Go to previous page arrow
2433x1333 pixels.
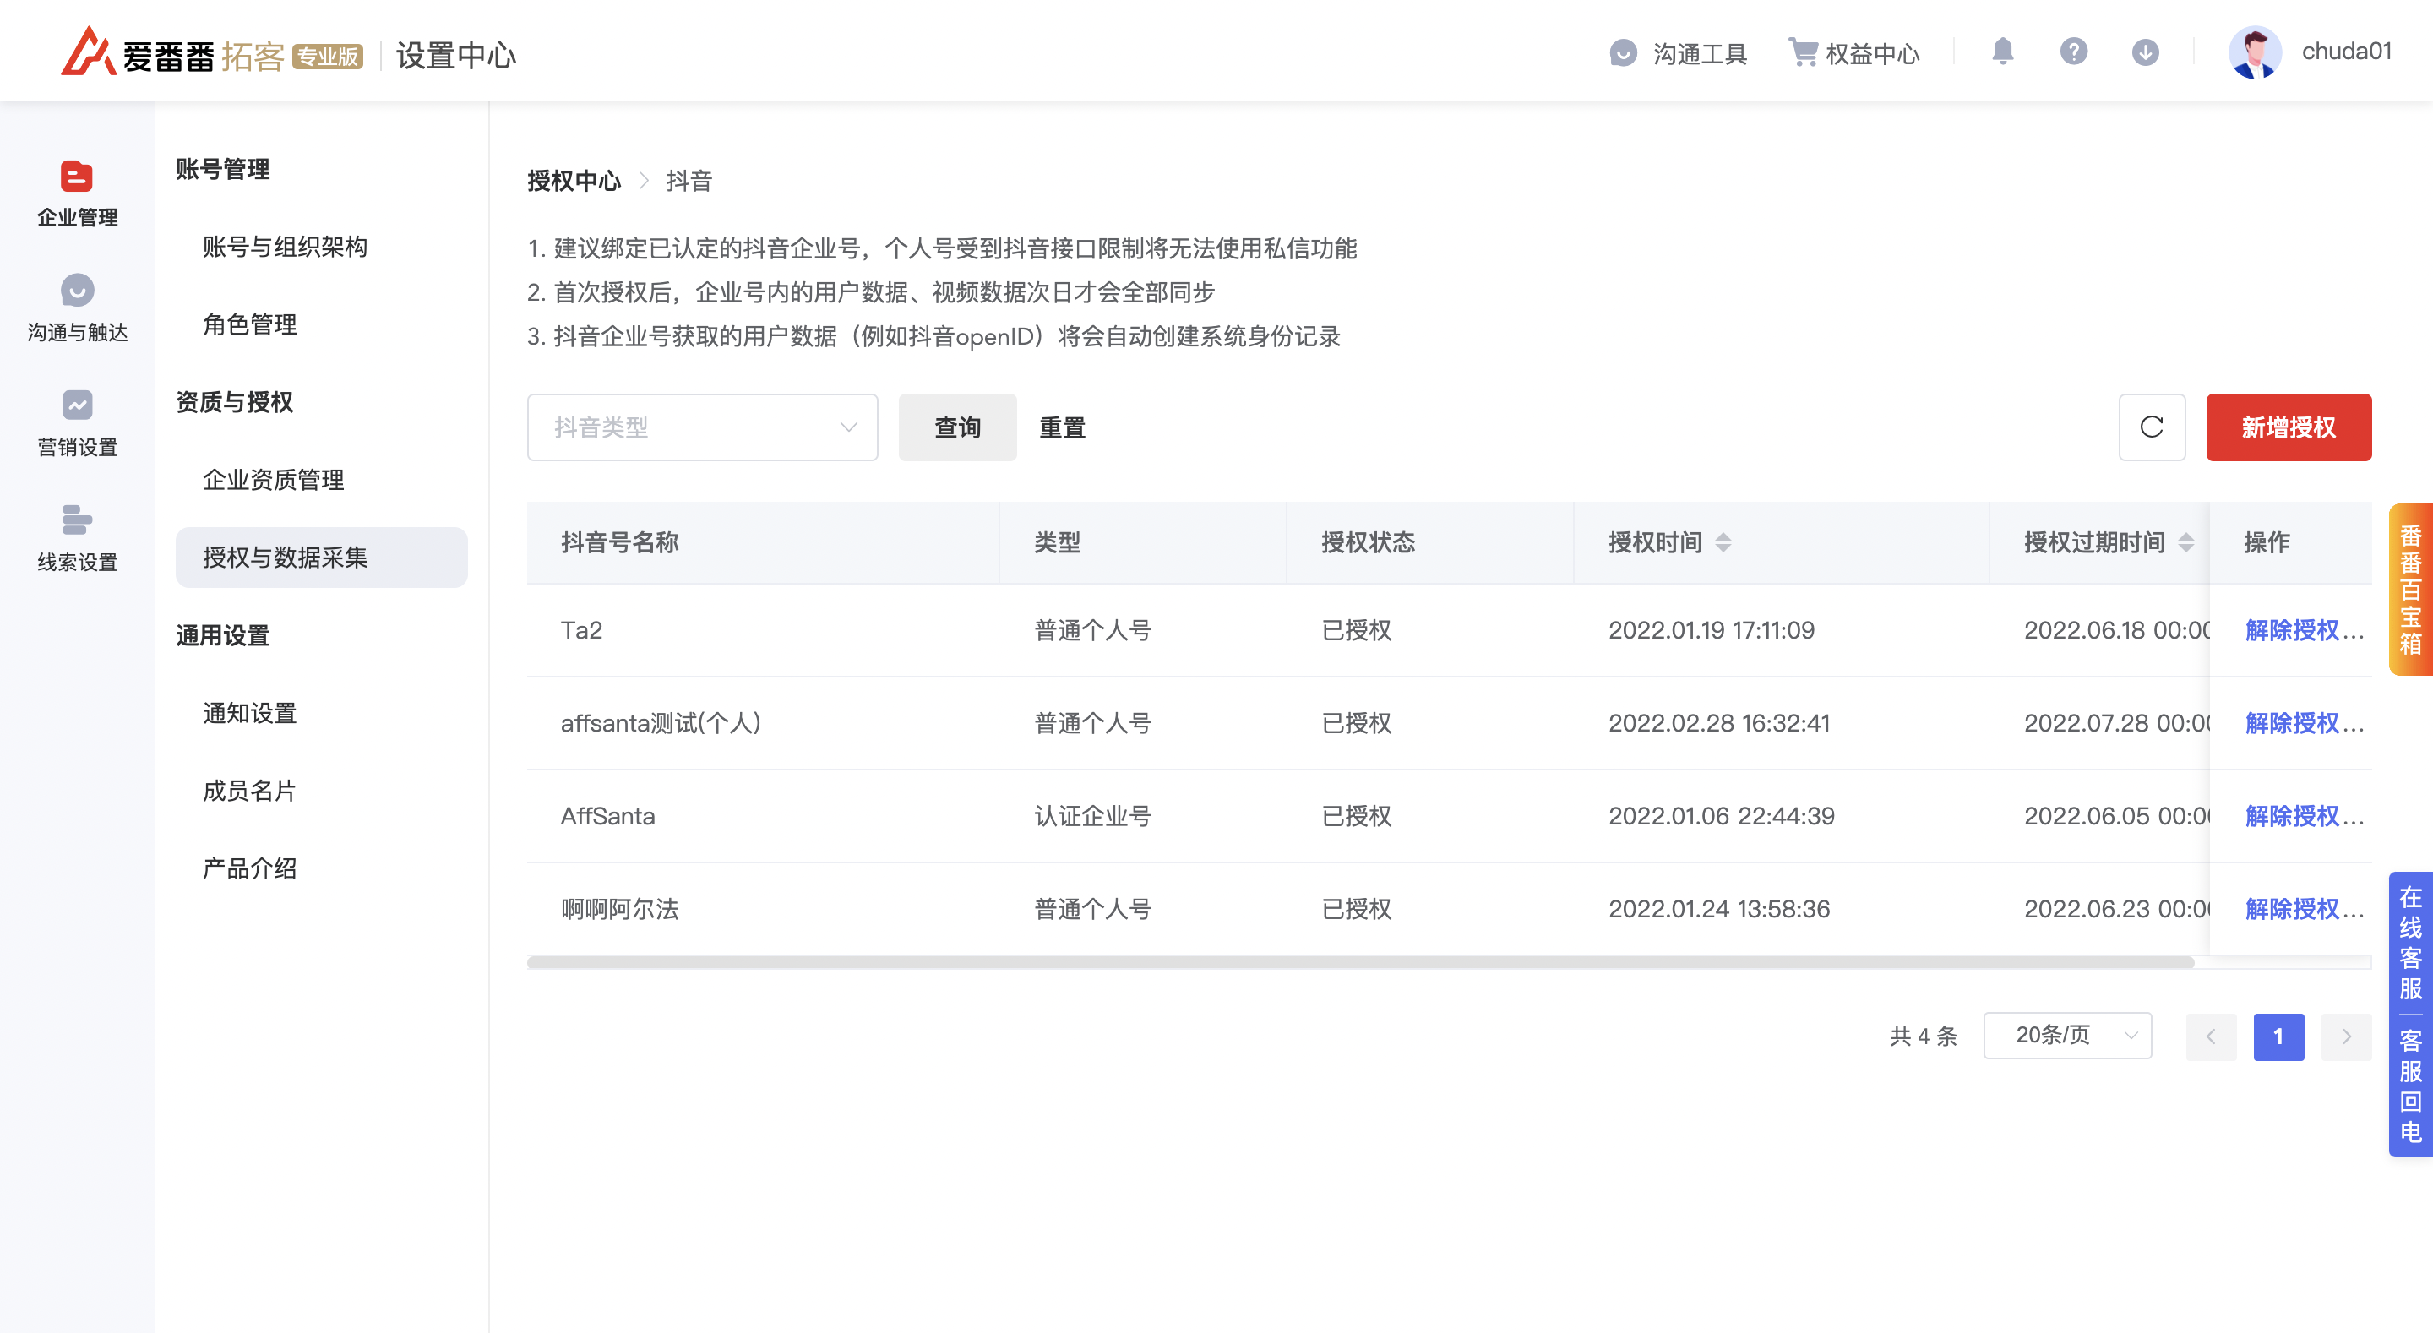coord(2210,1036)
